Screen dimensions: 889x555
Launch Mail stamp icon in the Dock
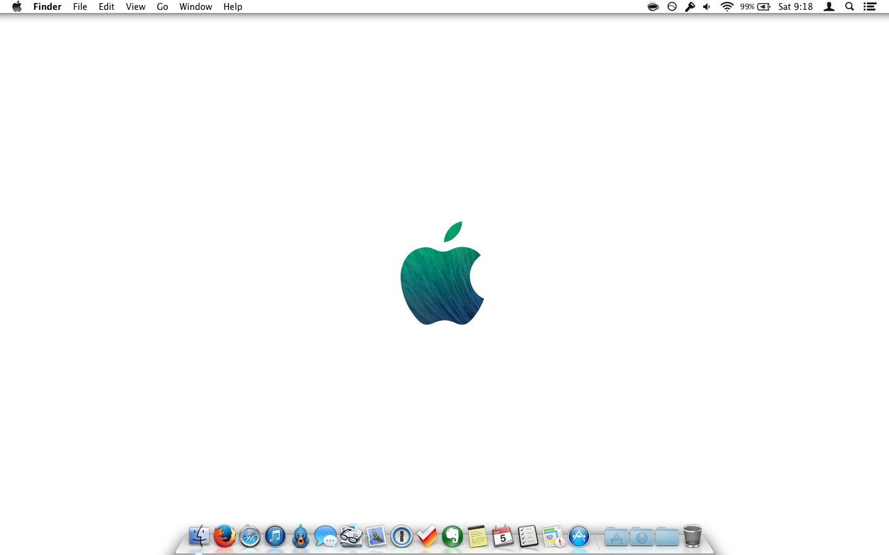point(376,536)
